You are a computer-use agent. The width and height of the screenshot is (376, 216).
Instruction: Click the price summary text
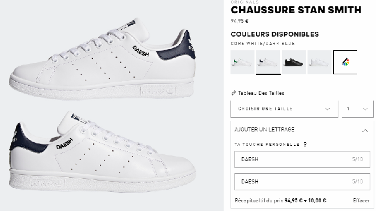[x=280, y=201]
